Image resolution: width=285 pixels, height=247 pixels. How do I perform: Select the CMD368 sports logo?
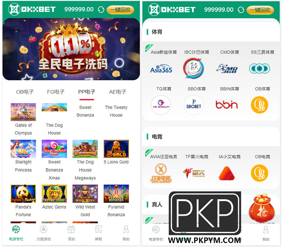click(227, 69)
